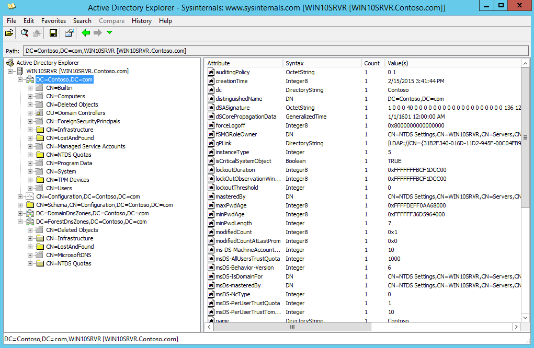
Task: Click the WIN10SRVR server icon in tree
Action: tap(20, 71)
